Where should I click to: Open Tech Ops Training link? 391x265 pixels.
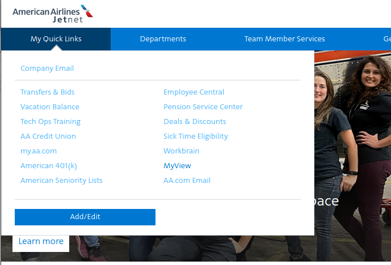click(51, 122)
